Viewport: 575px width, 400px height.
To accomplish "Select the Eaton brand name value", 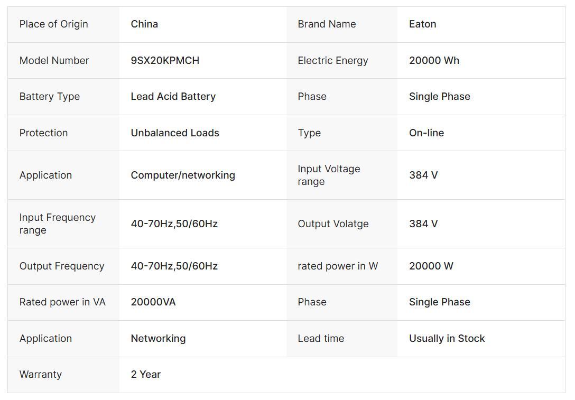I will [x=422, y=24].
